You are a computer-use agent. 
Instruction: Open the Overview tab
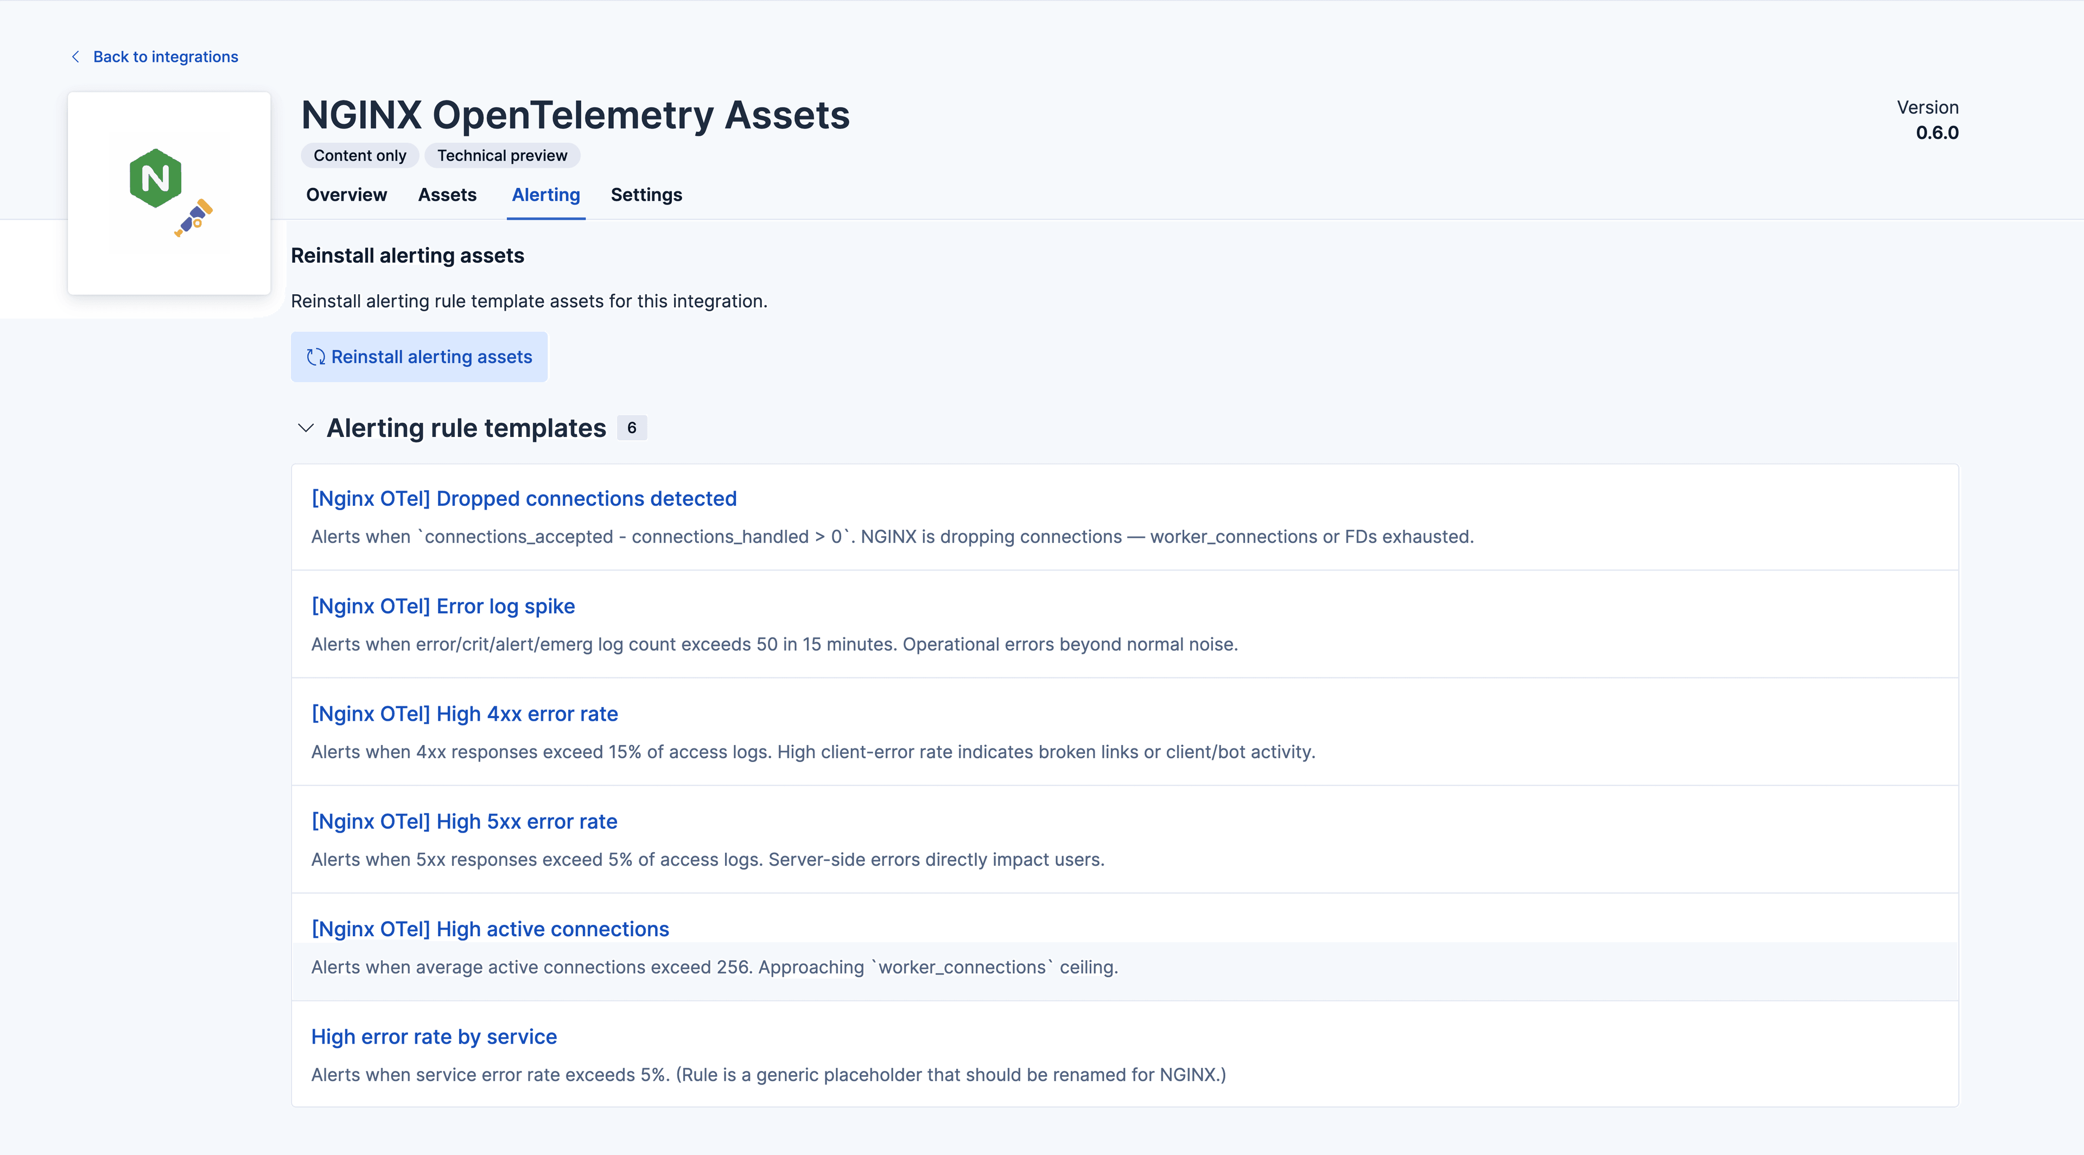[346, 195]
